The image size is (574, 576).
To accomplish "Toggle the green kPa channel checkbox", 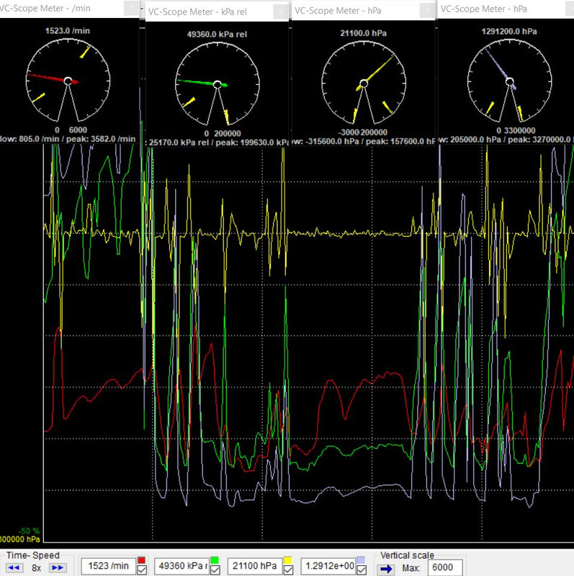I will [x=215, y=570].
